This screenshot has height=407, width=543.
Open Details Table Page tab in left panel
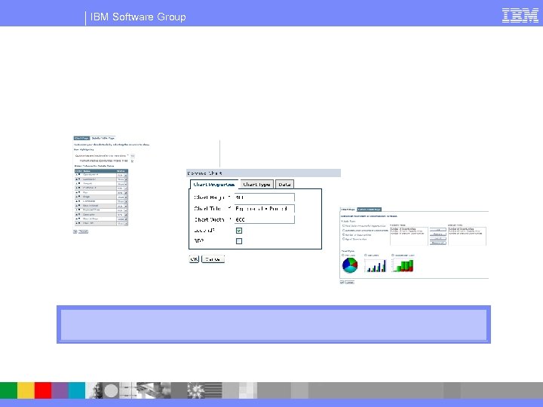click(103, 138)
